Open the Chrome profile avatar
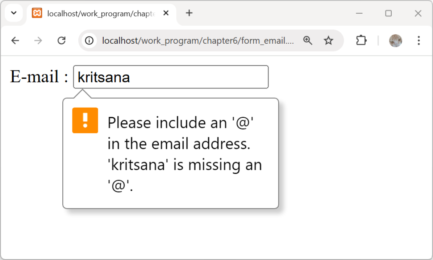 tap(395, 40)
